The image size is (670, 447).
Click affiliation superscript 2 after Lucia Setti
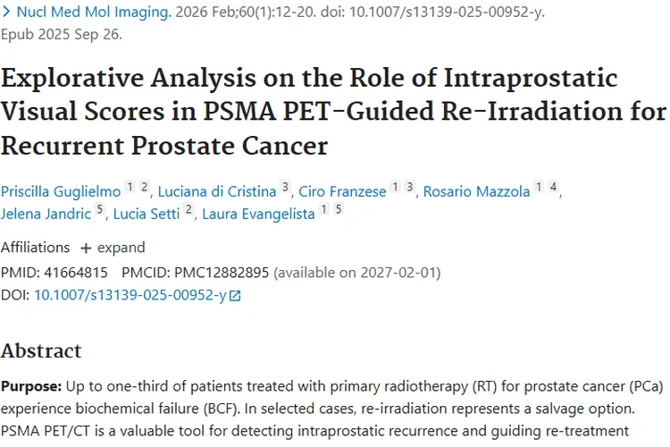(x=188, y=210)
